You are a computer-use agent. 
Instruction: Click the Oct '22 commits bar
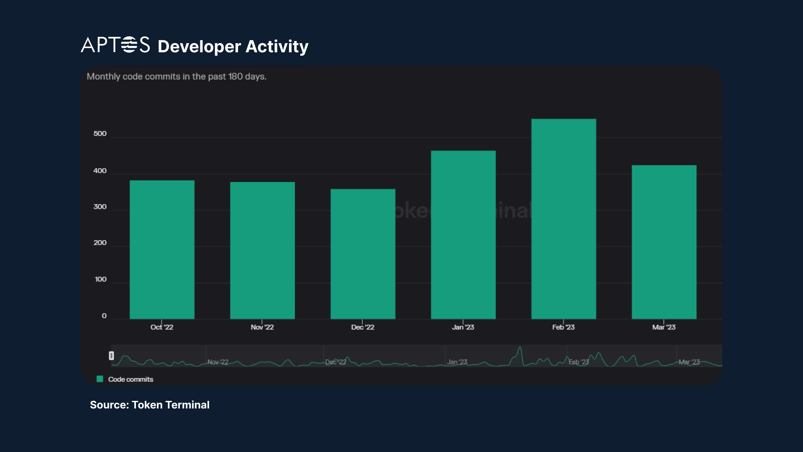pyautogui.click(x=162, y=249)
